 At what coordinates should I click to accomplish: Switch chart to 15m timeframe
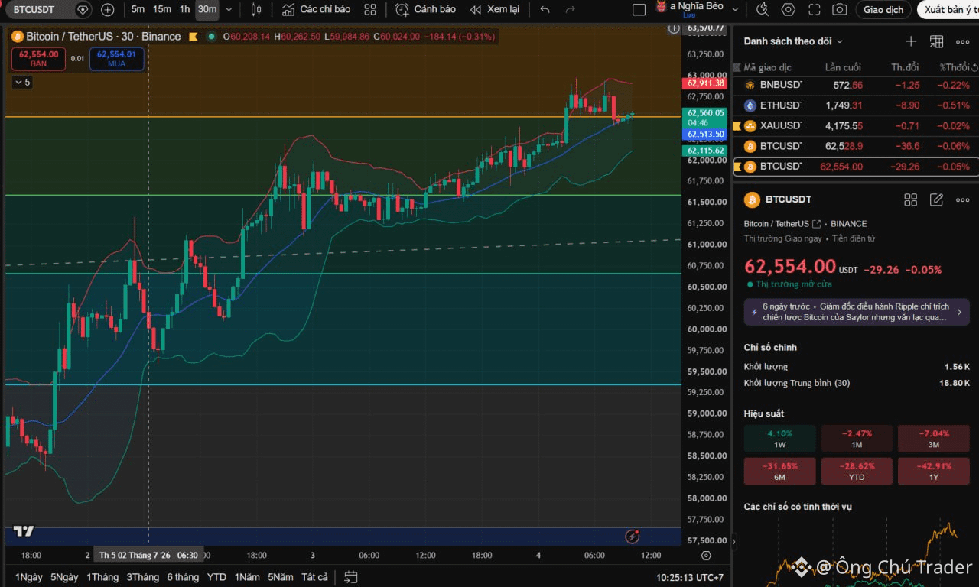pyautogui.click(x=161, y=9)
